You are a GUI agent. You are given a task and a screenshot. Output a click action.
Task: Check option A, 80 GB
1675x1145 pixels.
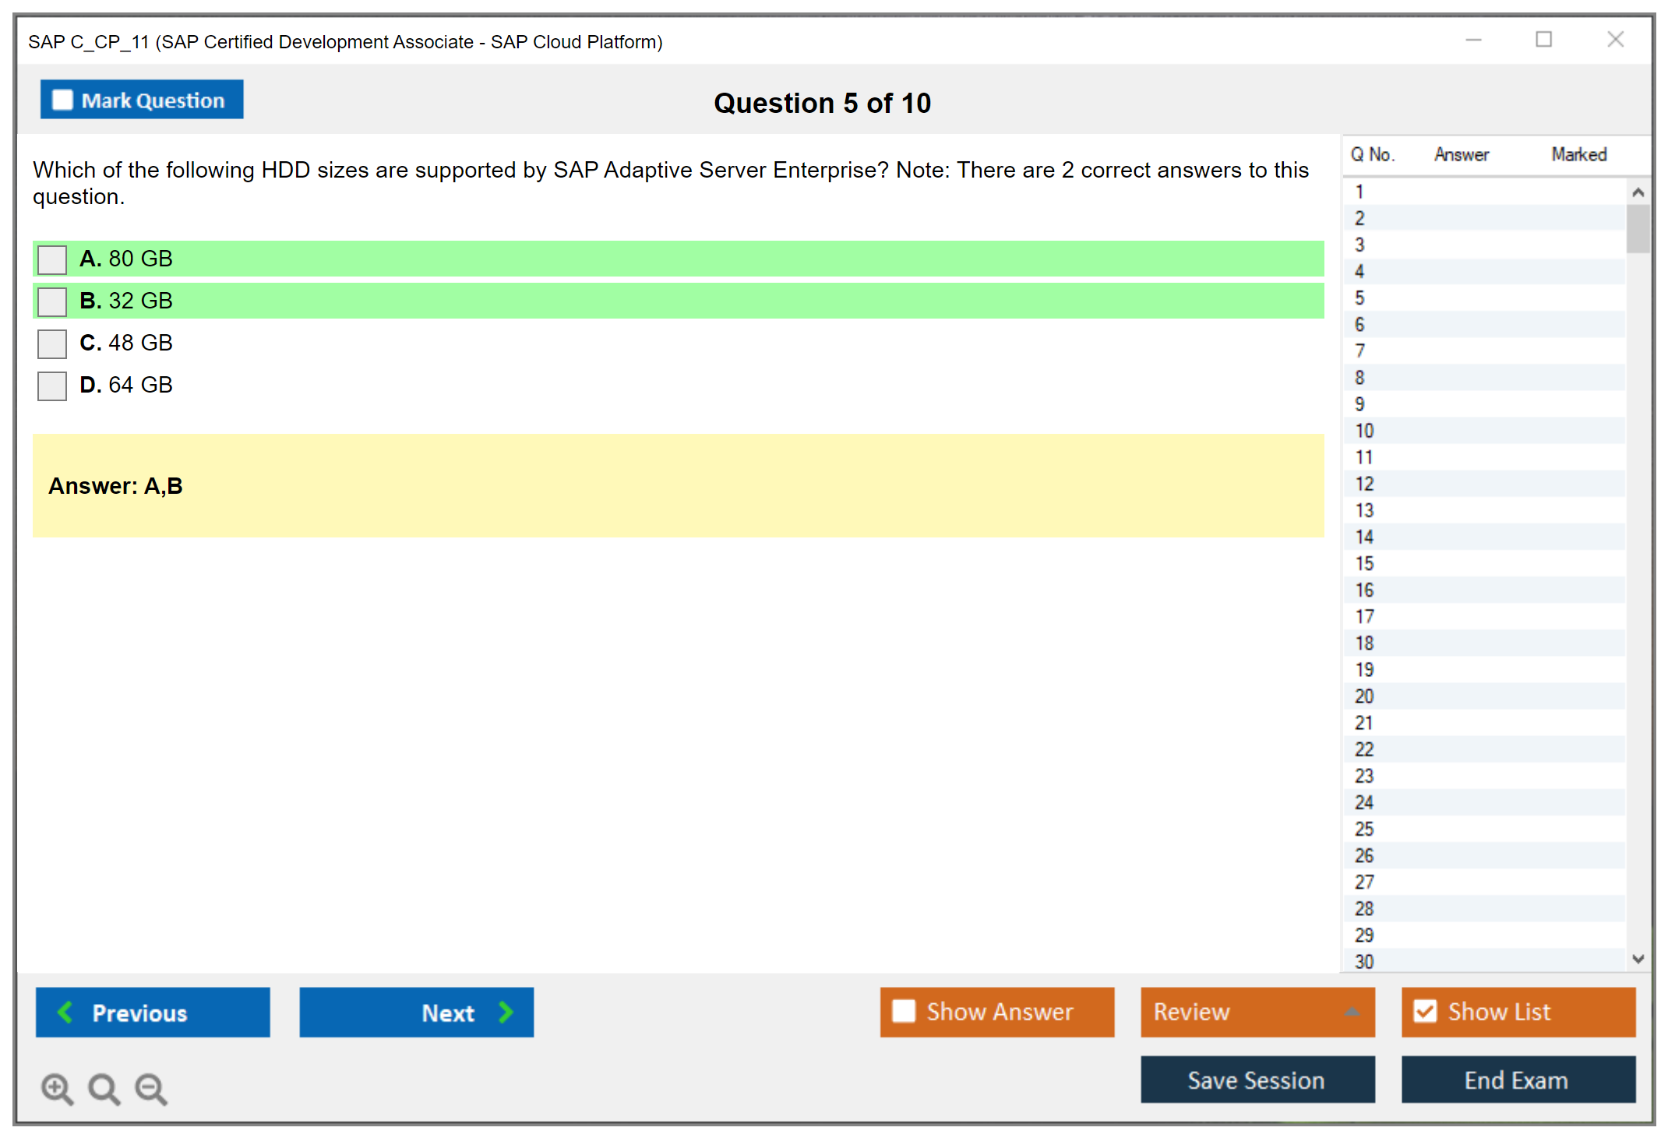coord(52,259)
